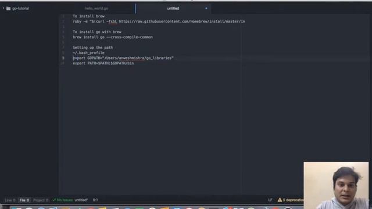Click the deprecation warning triangle icon
Screen dimensions: 372x209
pos(280,200)
